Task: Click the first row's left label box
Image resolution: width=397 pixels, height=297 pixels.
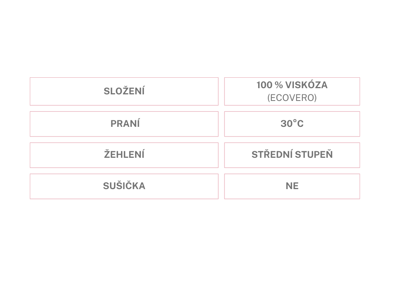Action: click(124, 91)
